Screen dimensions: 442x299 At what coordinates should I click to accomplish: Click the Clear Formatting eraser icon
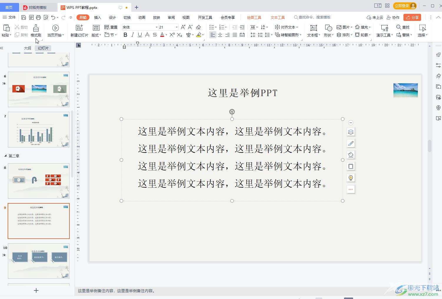[199, 27]
